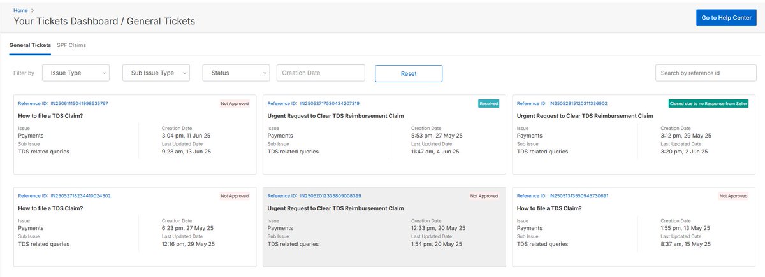Select creation date 1:55 pm, 13 May 25

[685, 228]
